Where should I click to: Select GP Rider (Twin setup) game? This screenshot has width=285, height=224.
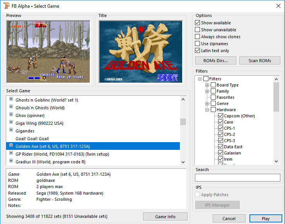click(x=62, y=154)
